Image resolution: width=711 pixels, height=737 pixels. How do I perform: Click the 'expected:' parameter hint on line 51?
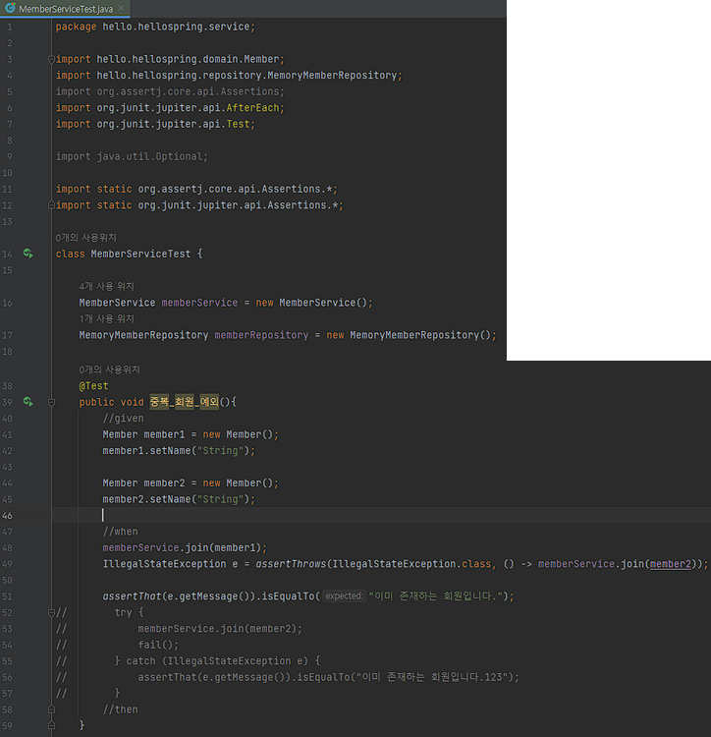345,596
